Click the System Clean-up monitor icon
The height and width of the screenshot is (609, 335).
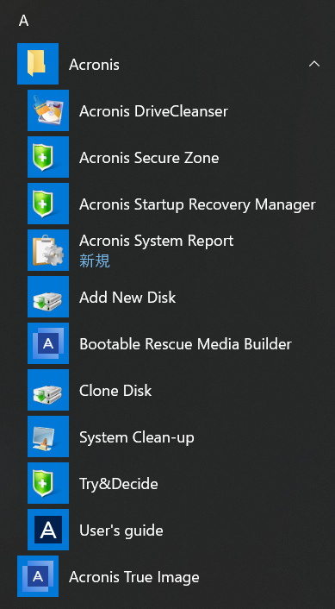click(x=48, y=436)
